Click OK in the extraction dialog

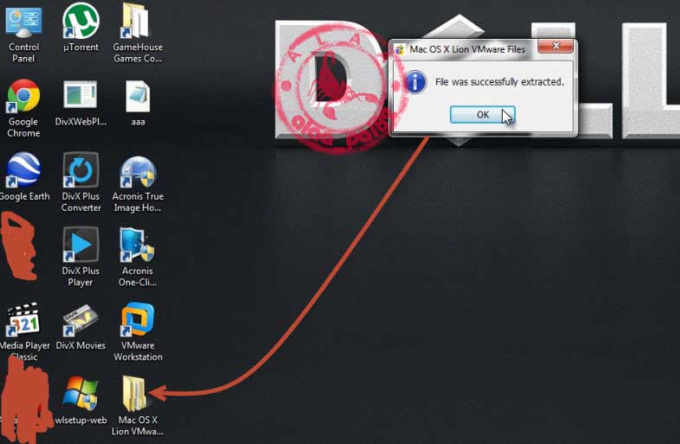(482, 115)
